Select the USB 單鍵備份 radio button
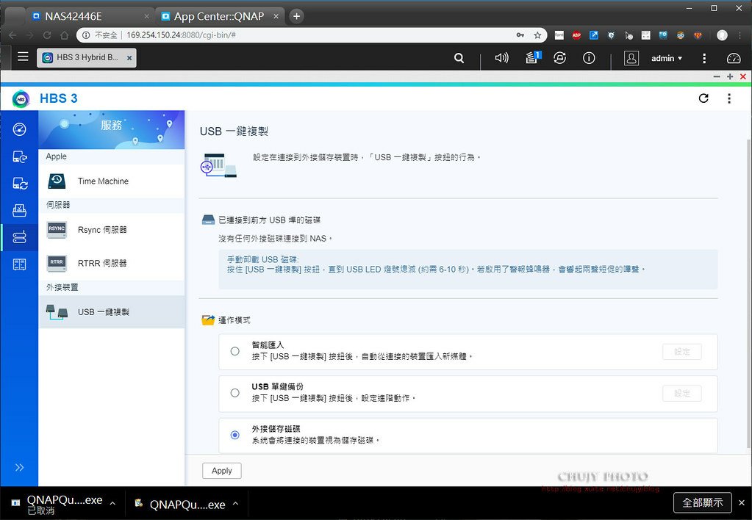 pos(234,393)
